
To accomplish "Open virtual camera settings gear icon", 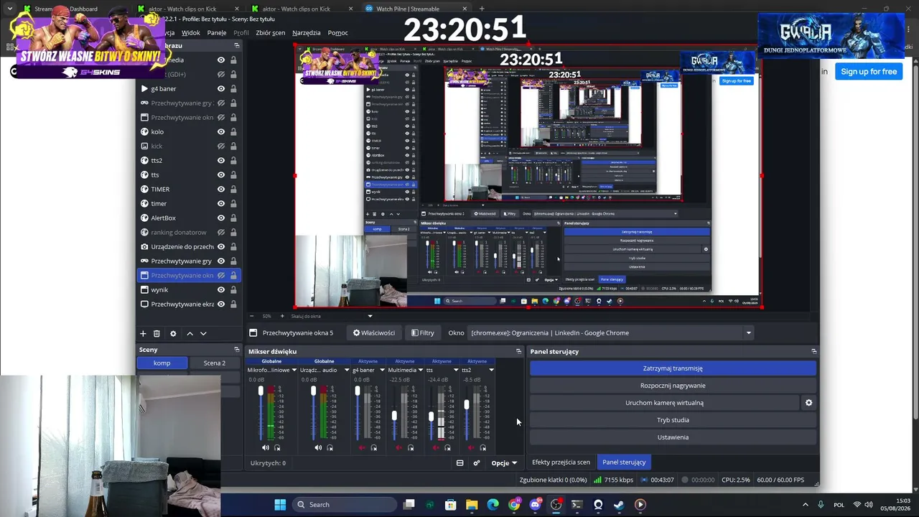I will [808, 403].
